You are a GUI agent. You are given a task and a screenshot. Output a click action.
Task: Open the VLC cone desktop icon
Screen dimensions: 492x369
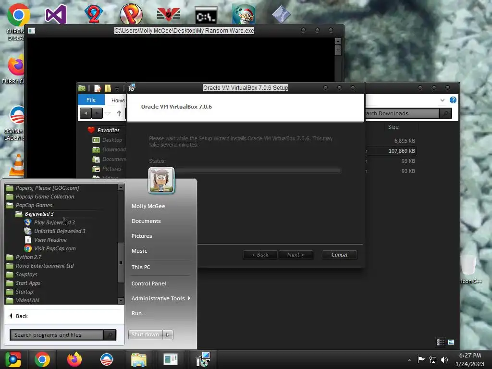(x=17, y=165)
